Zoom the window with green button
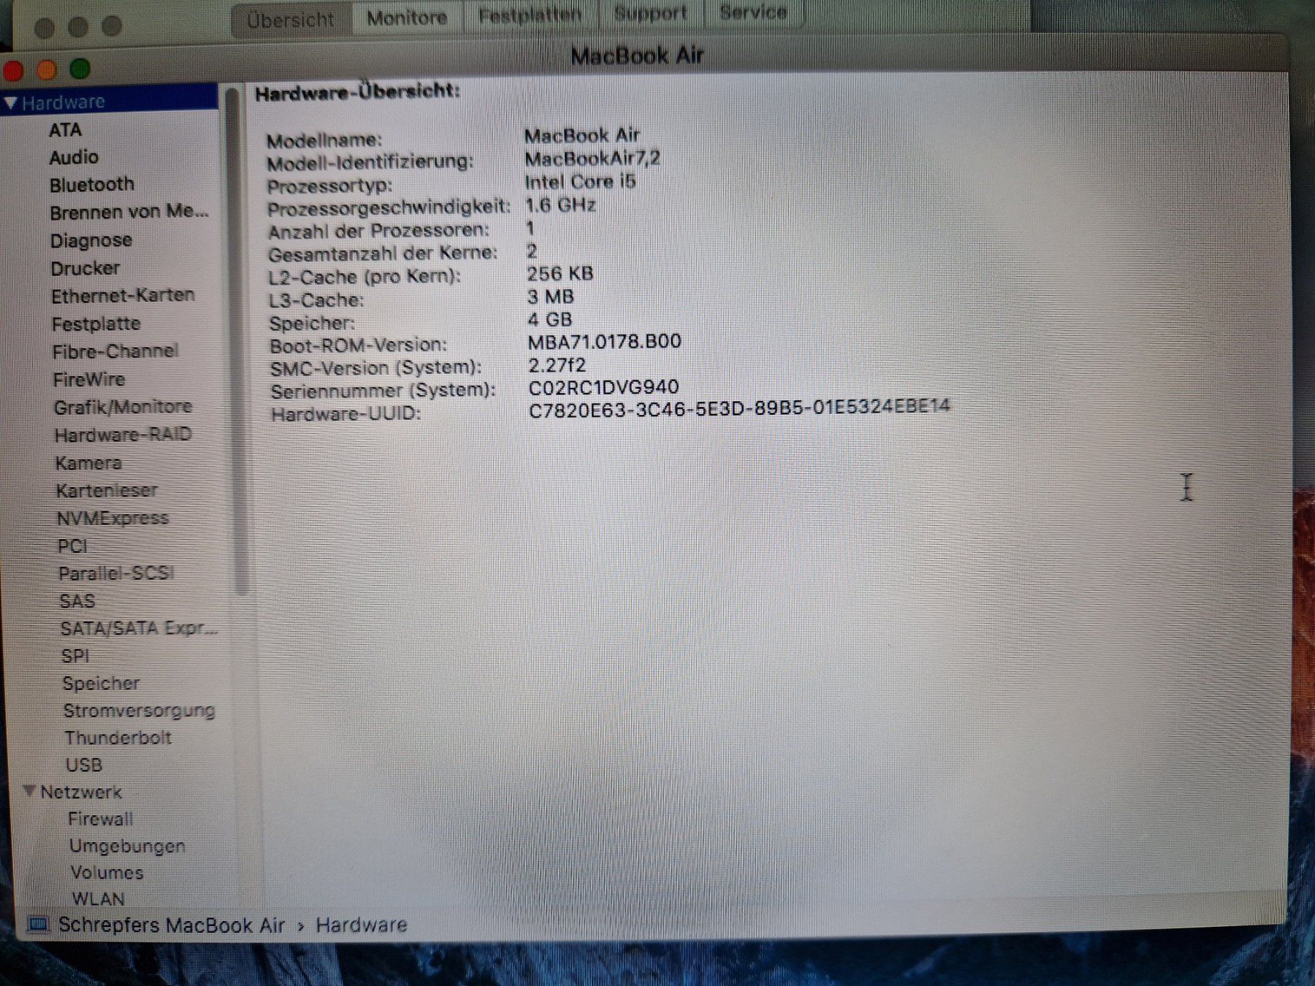The width and height of the screenshot is (1315, 986). (80, 69)
